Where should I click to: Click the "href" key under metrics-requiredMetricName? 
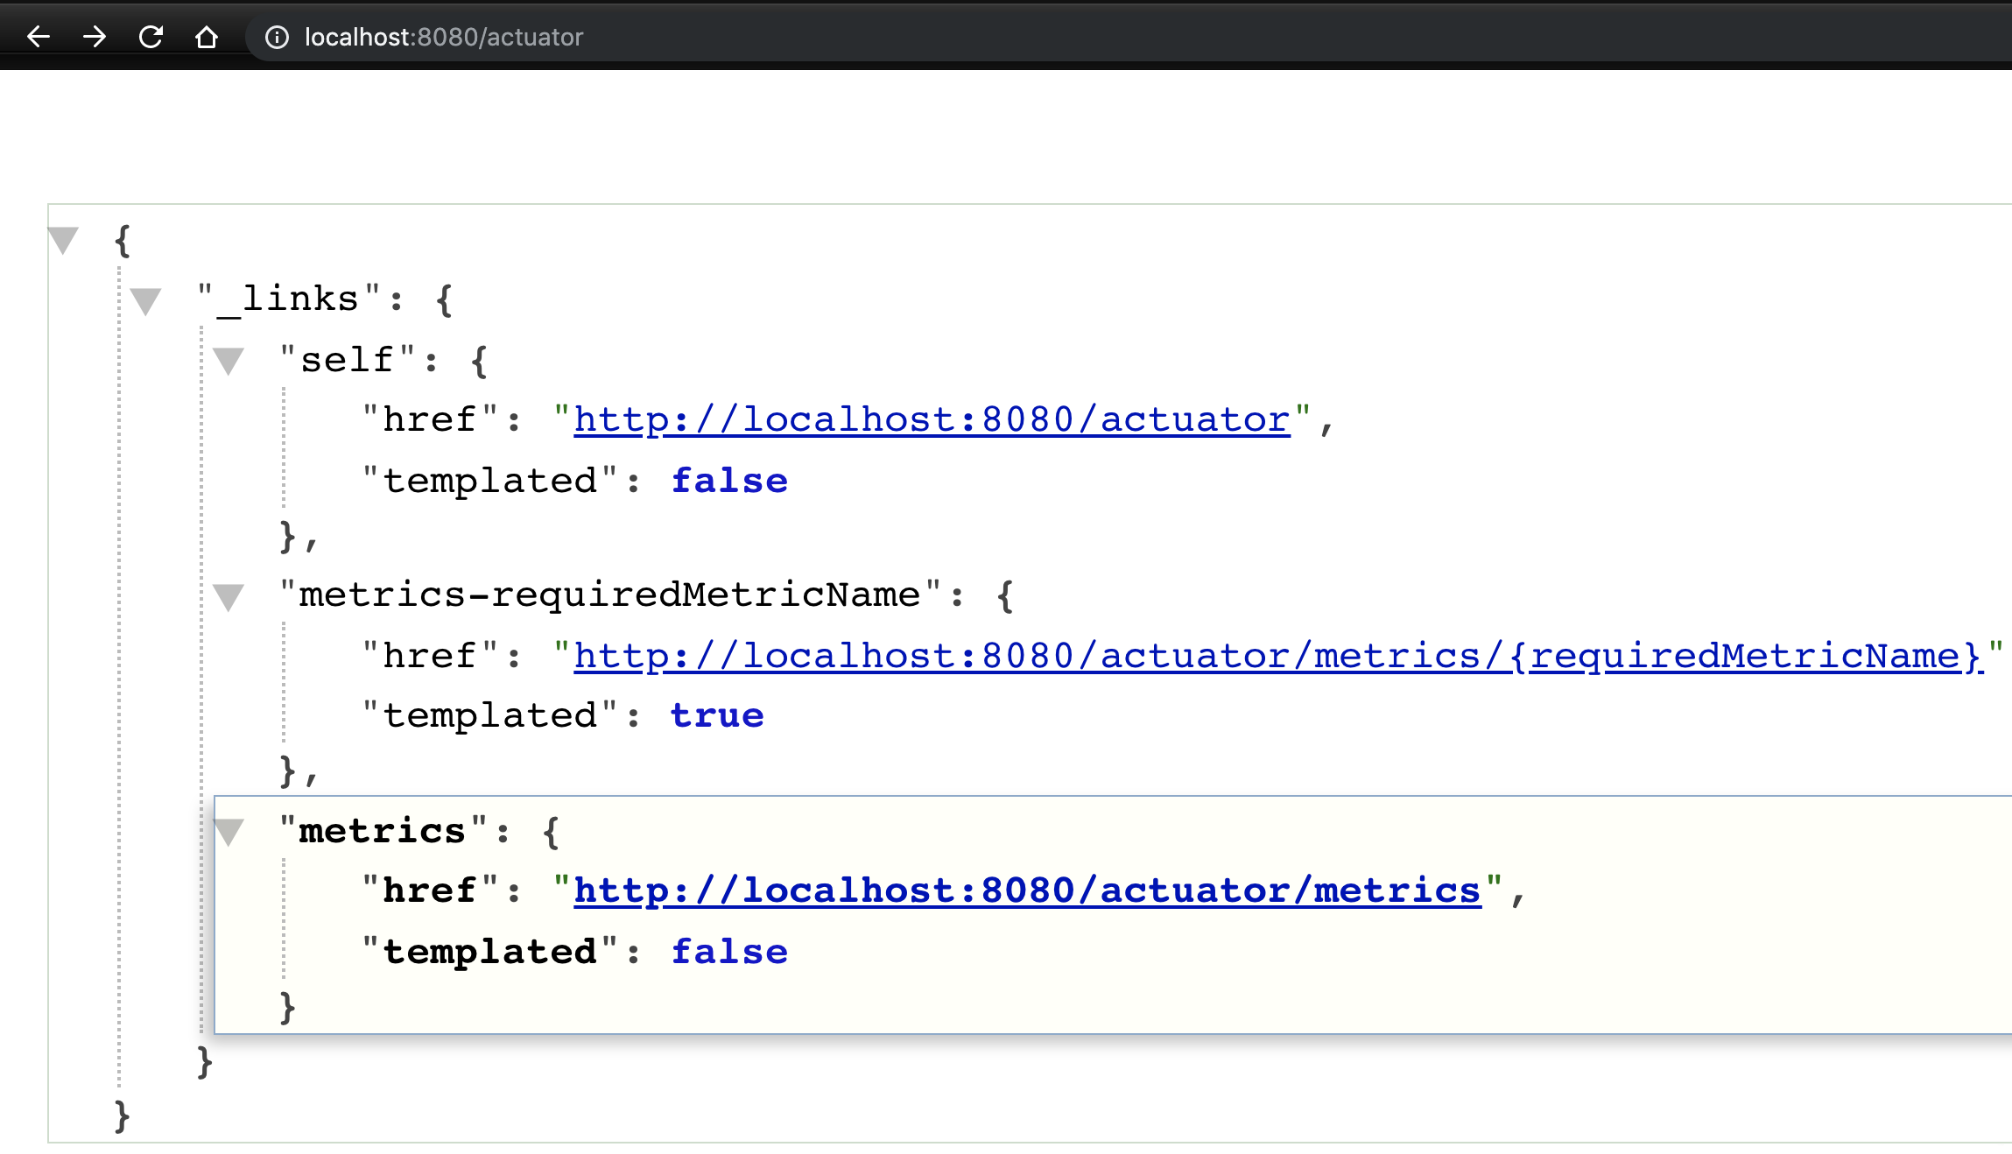coord(430,656)
